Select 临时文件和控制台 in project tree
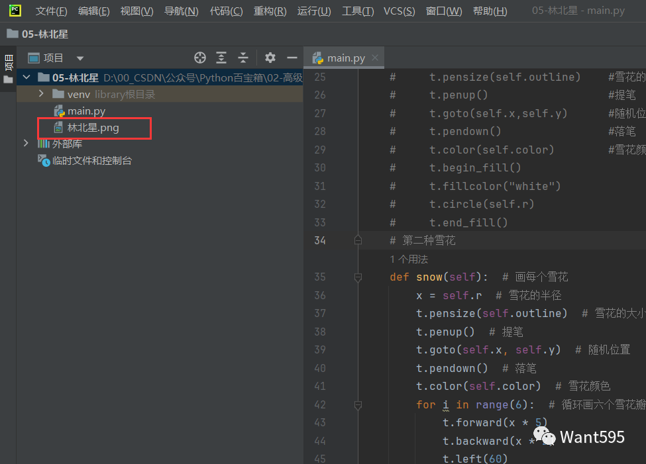This screenshot has height=464, width=646. (91, 160)
